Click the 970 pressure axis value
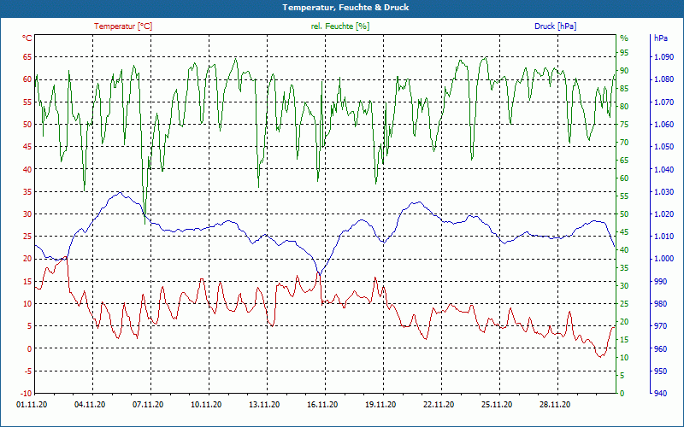This screenshot has height=427, width=684. 660,326
